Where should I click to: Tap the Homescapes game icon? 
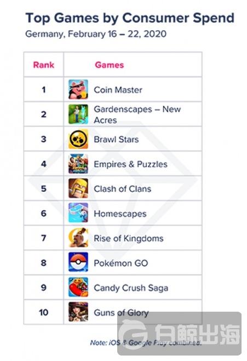click(78, 213)
